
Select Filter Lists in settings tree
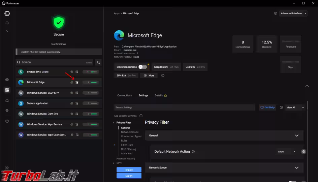click(x=127, y=145)
